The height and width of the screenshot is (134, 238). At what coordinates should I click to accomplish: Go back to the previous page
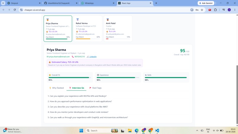tap(4, 10)
